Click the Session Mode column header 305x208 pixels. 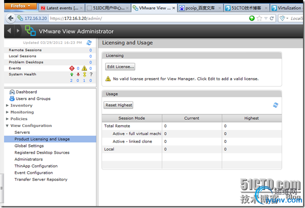[x=132, y=118]
